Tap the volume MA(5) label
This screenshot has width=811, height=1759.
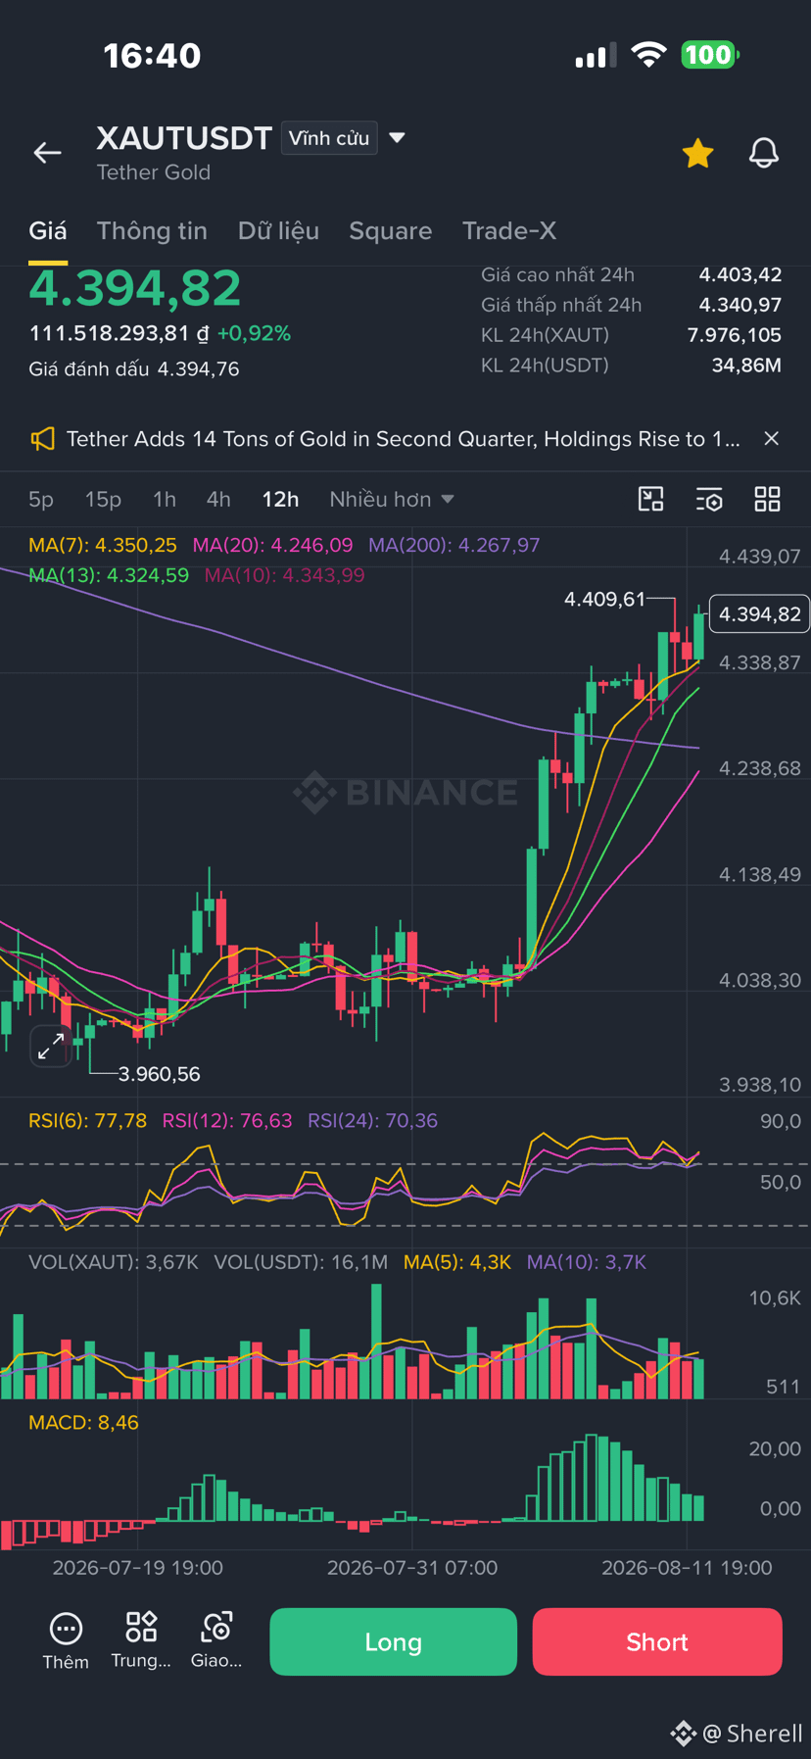tap(457, 1262)
